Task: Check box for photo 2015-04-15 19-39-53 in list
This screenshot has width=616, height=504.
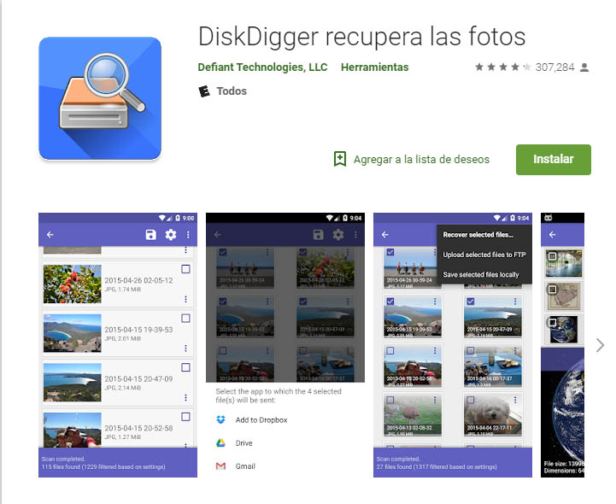Action: tap(185, 318)
